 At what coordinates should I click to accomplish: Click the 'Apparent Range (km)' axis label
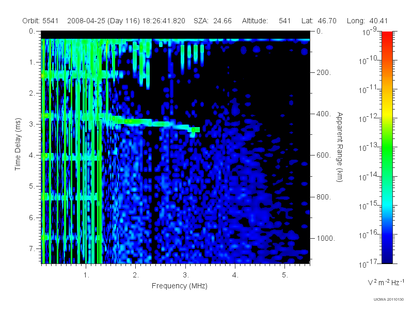click(340, 147)
